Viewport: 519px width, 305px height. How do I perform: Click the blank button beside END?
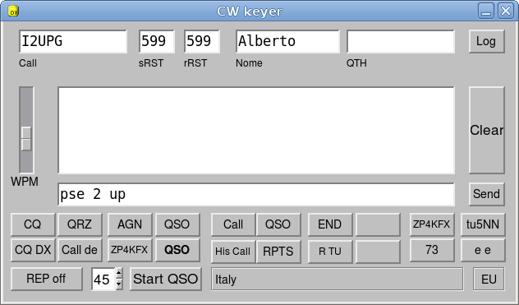click(378, 224)
